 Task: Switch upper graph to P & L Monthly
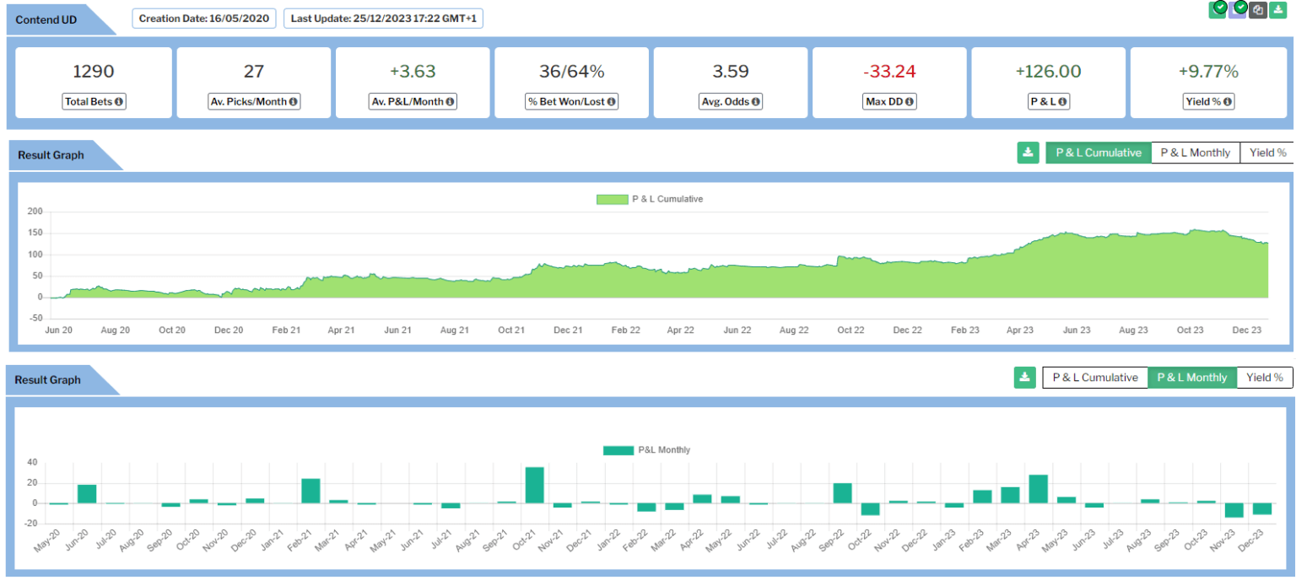click(x=1195, y=153)
